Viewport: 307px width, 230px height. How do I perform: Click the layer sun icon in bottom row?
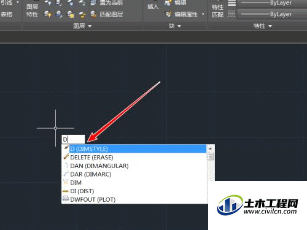pyautogui.click(x=71, y=14)
